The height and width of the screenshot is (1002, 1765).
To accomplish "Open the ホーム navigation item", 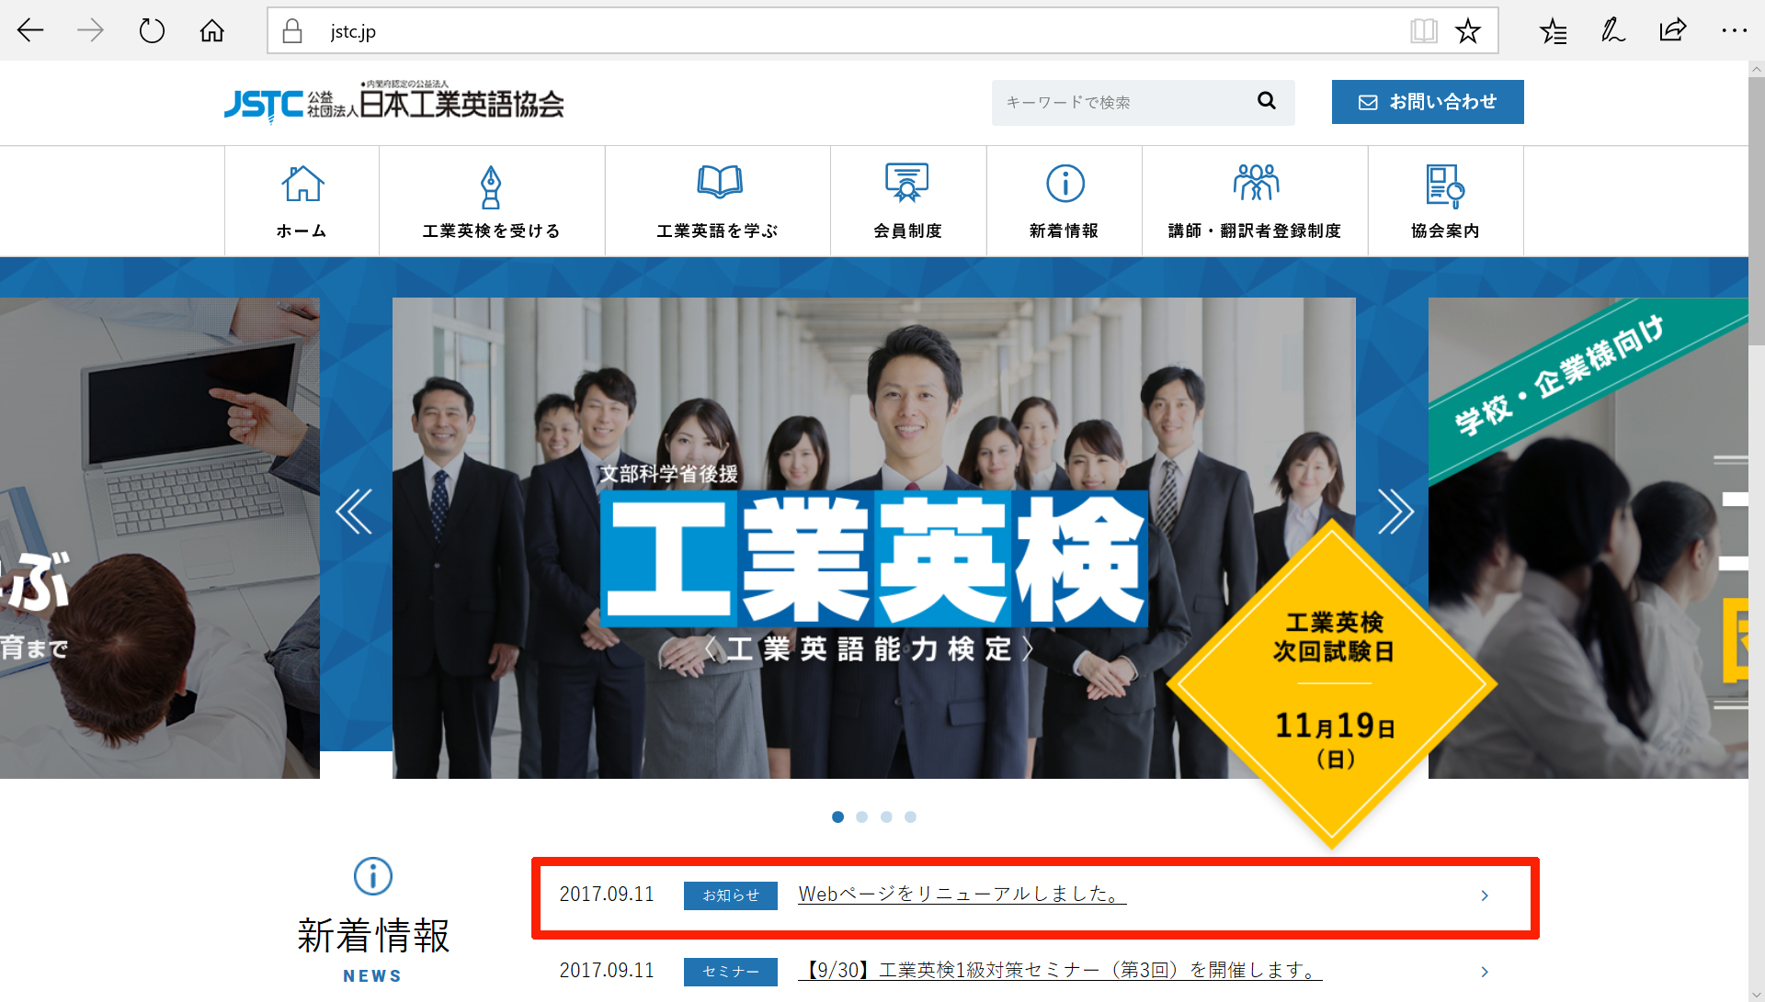I will point(302,201).
